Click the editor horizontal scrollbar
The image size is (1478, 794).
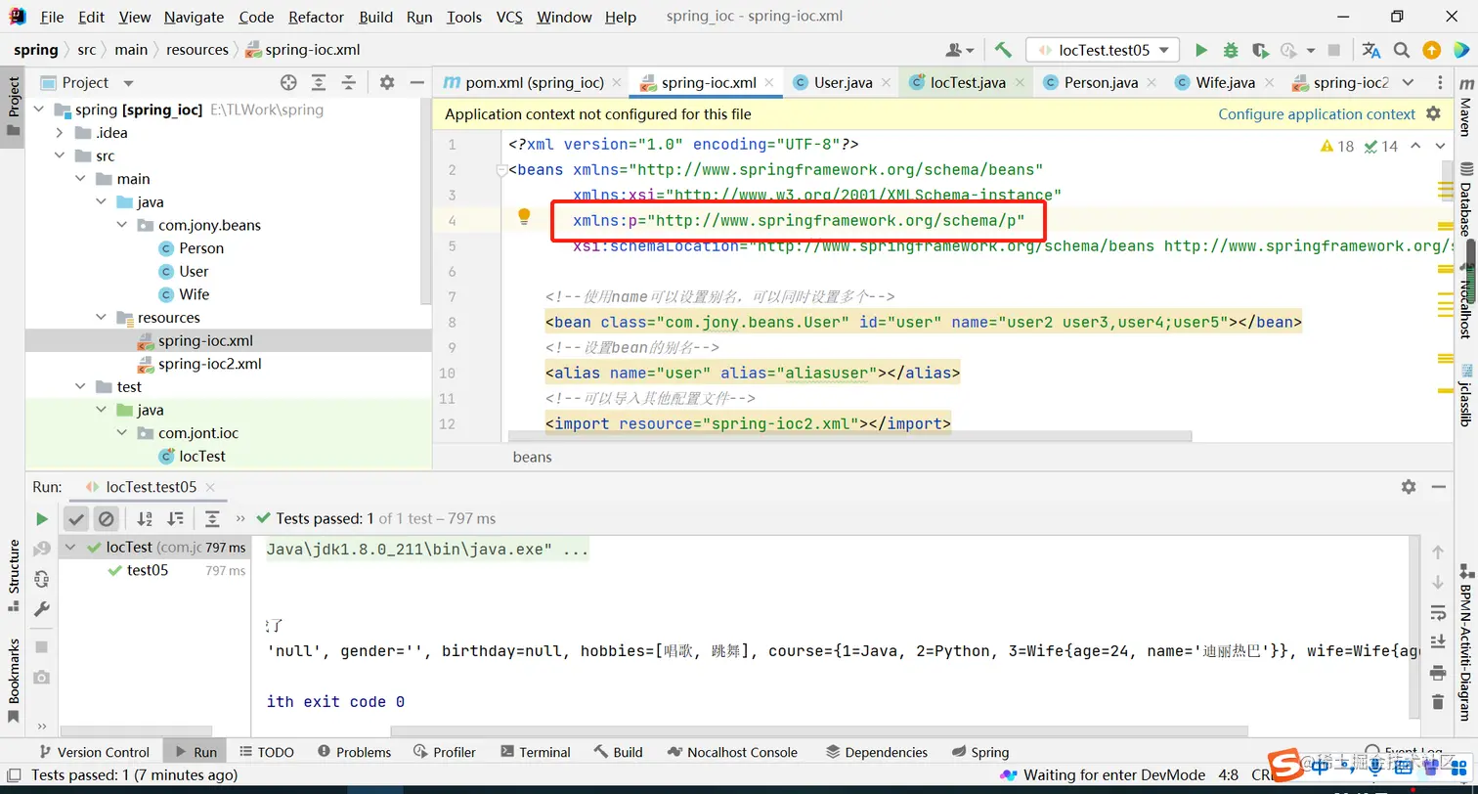(849, 436)
